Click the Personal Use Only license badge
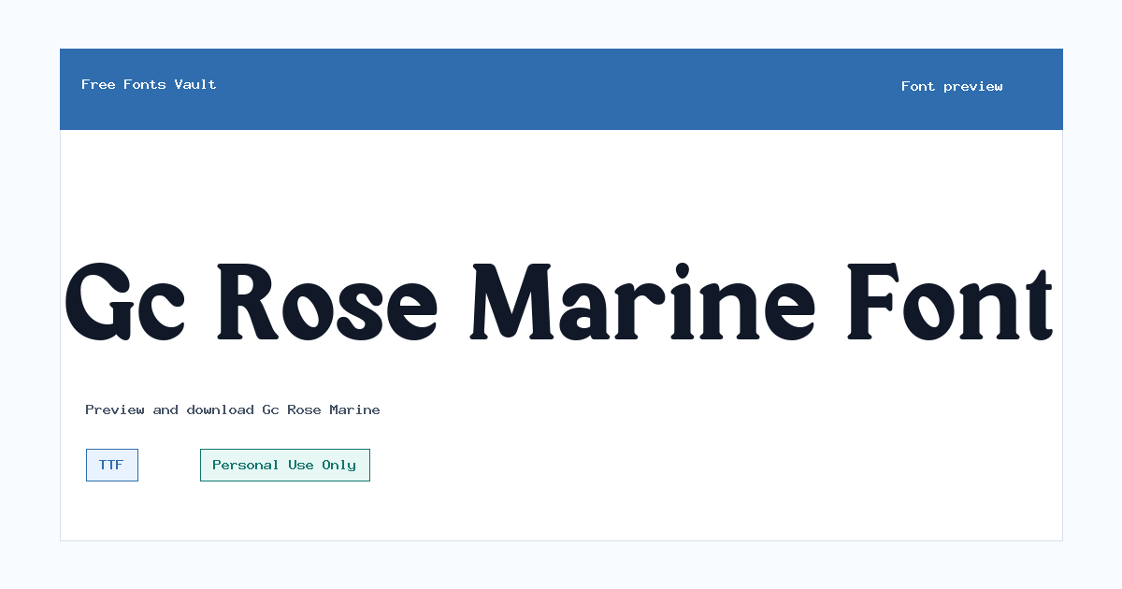Image resolution: width=1122 pixels, height=589 pixels. [285, 465]
